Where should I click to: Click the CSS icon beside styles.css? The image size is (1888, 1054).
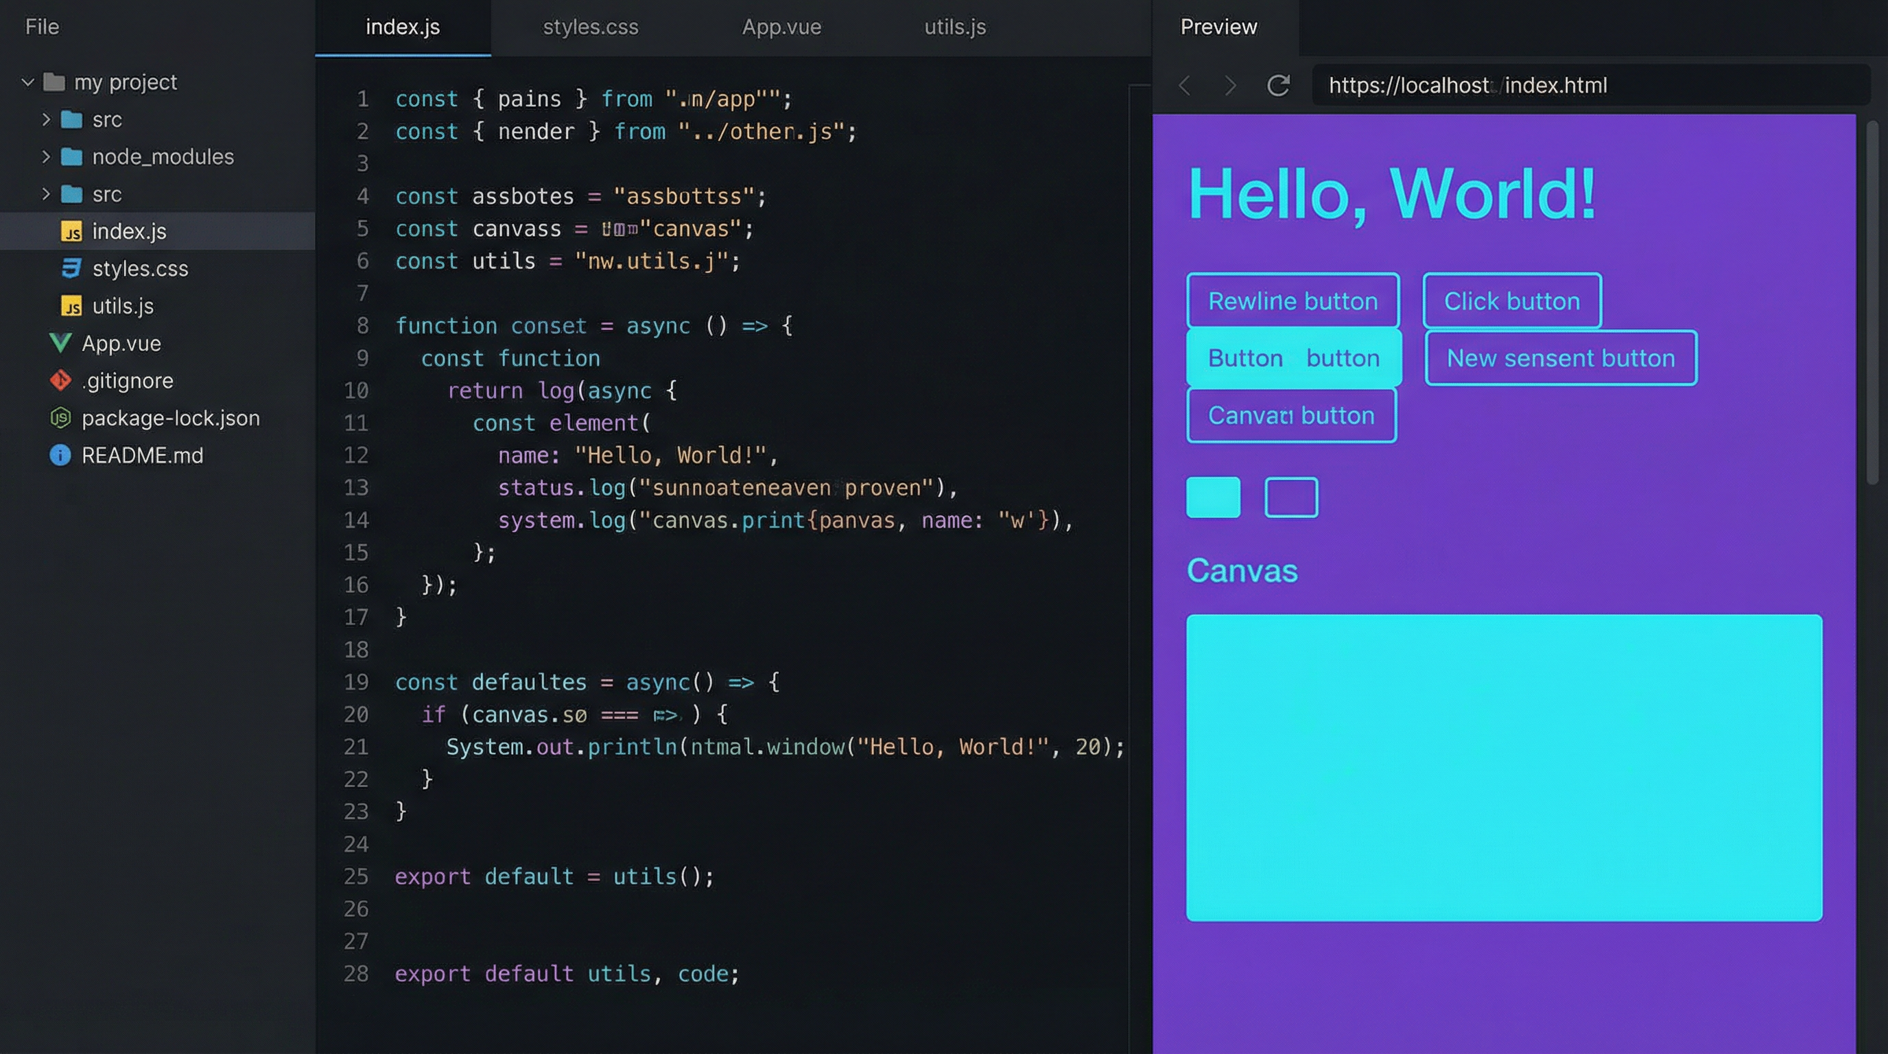pos(71,268)
